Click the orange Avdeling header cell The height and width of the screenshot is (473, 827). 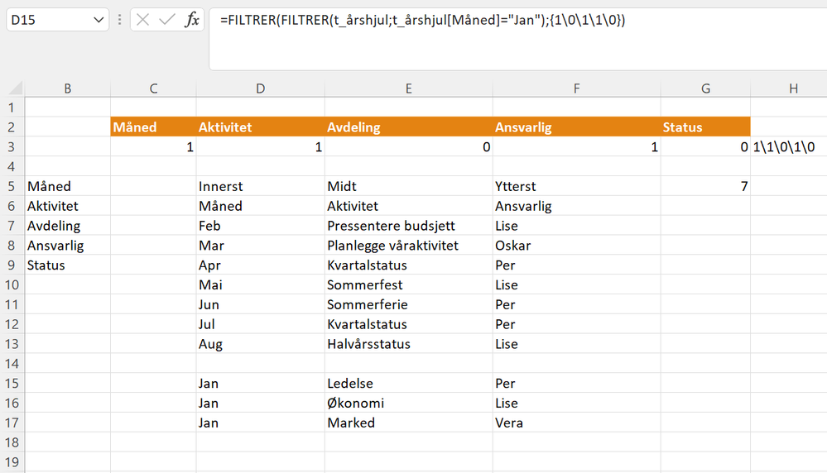pos(409,127)
